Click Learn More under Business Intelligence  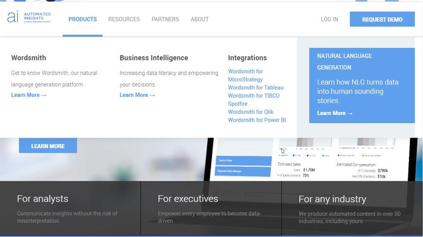pyautogui.click(x=137, y=95)
